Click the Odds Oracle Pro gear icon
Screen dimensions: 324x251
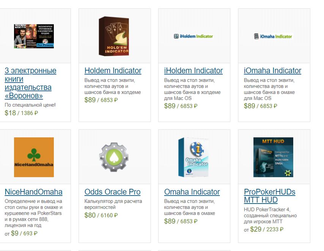pyautogui.click(x=114, y=157)
